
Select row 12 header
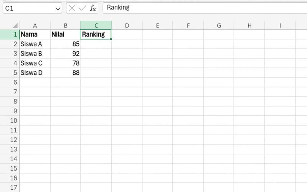click(10, 140)
